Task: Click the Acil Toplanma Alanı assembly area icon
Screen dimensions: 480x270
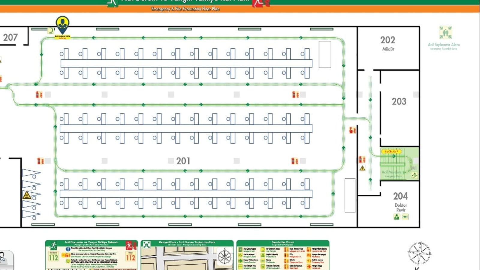Action: click(445, 32)
